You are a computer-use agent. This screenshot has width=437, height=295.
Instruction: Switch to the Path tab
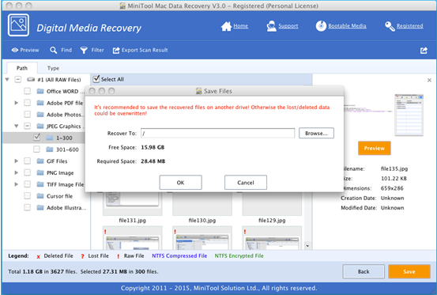pos(22,68)
